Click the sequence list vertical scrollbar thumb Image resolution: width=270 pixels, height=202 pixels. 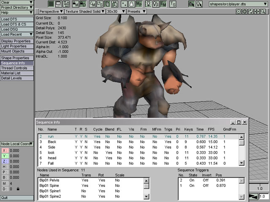click(x=242, y=142)
